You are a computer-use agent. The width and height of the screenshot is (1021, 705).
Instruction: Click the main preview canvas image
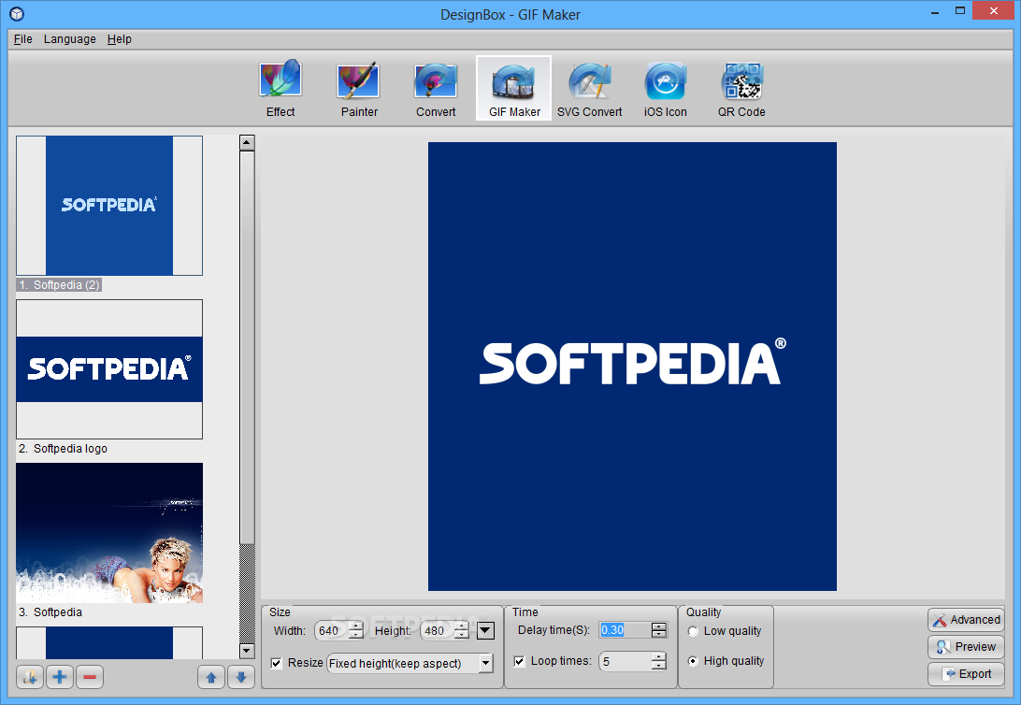click(632, 367)
